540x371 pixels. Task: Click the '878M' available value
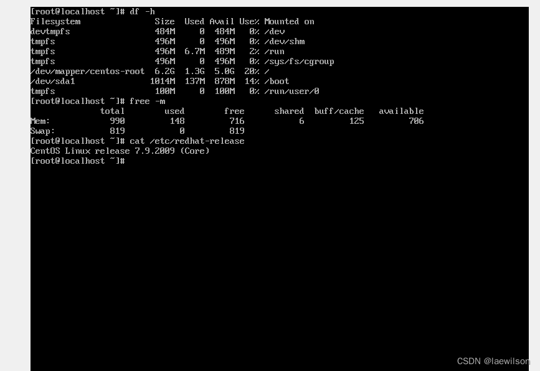[x=225, y=81]
